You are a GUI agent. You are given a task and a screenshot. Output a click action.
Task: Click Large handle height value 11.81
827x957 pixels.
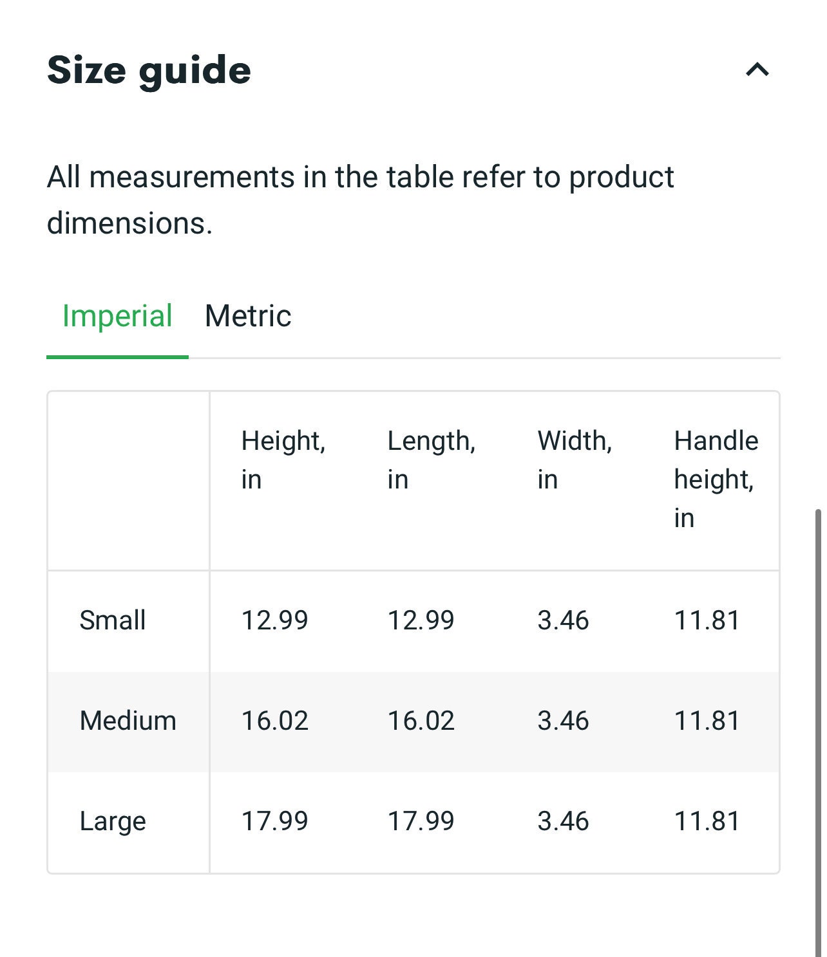point(707,821)
